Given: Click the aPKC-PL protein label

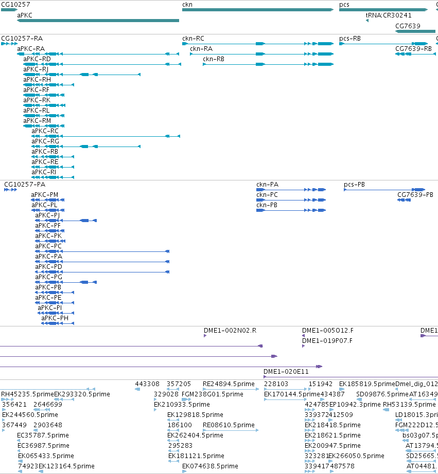Looking at the screenshot, I should tap(44, 205).
